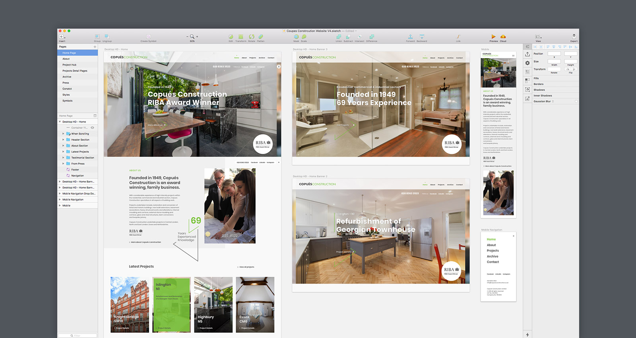Select the Archive page
This screenshot has width=636, height=338.
pos(78,77)
